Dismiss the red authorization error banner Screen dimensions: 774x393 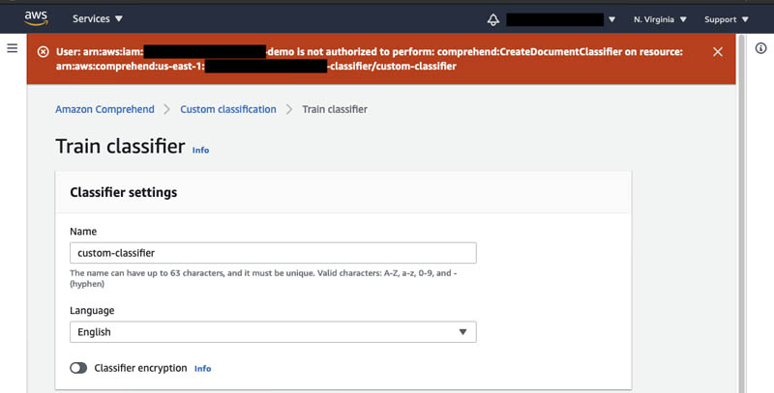pos(718,52)
